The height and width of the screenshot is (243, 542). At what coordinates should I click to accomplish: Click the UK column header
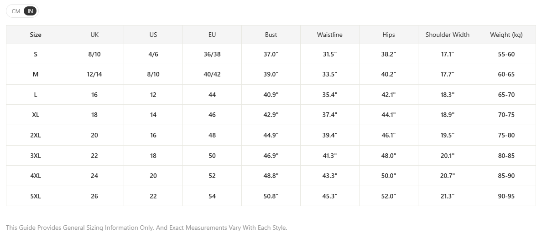[94, 35]
